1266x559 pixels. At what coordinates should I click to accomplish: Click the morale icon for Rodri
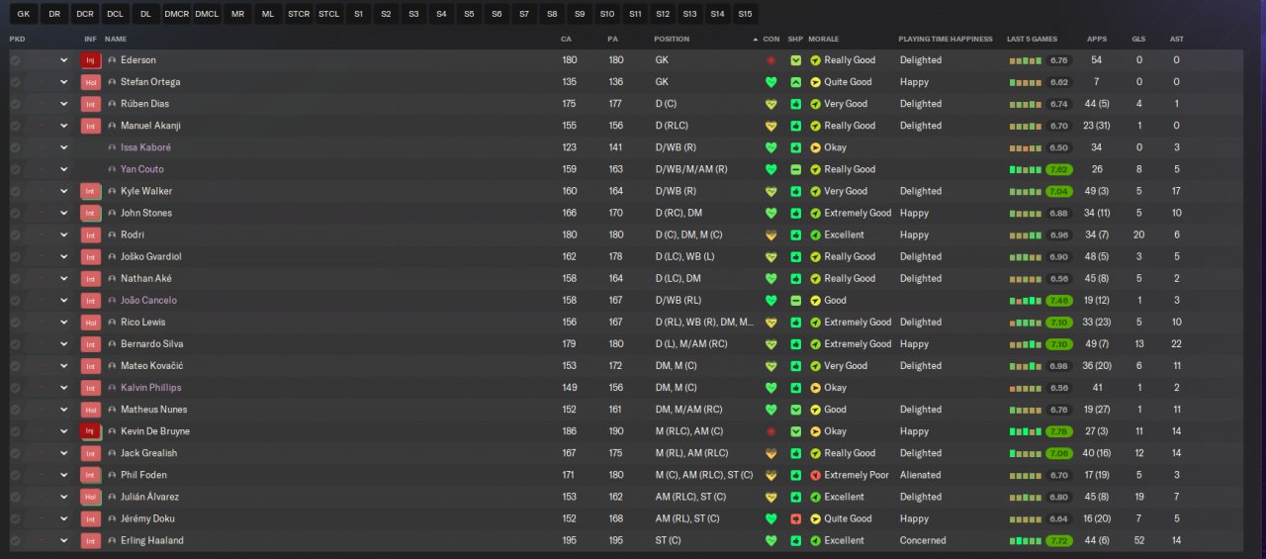(815, 234)
